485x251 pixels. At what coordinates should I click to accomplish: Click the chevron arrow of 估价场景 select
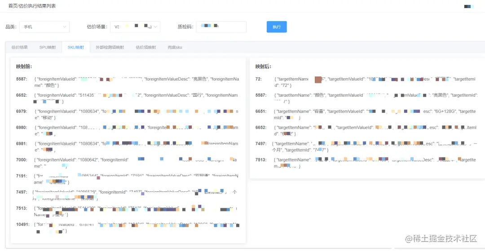pyautogui.click(x=155, y=27)
